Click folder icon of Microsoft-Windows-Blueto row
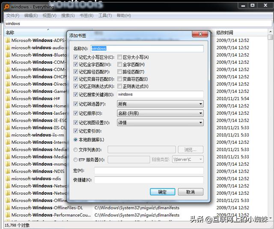The image size is (274, 229). pos(8,55)
